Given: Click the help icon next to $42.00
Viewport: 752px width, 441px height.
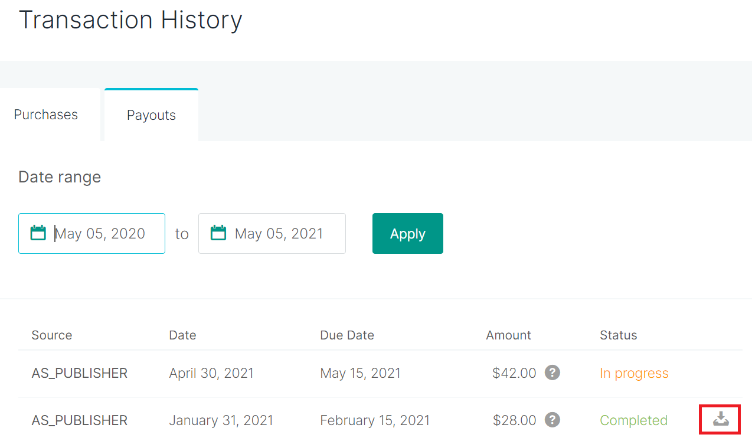Looking at the screenshot, I should (x=552, y=373).
